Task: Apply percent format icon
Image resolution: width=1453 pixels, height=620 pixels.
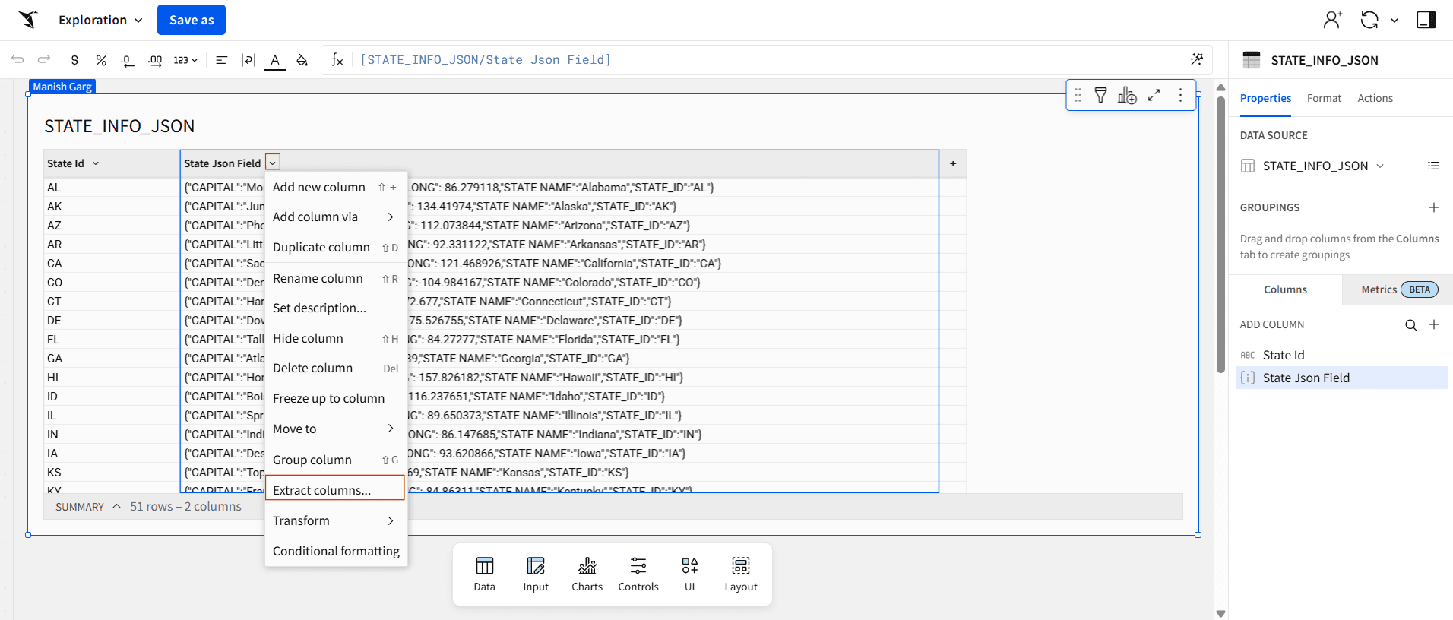Action: tap(101, 60)
